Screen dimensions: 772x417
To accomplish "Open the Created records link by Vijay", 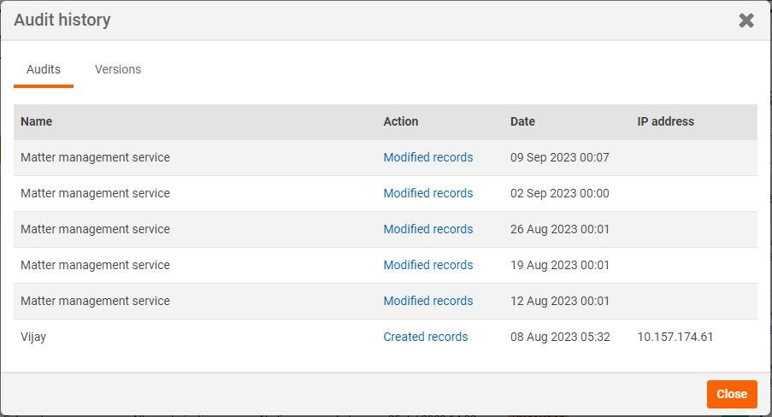I will click(426, 338).
